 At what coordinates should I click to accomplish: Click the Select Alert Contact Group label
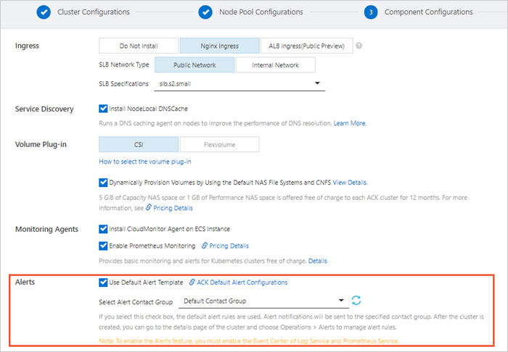136,302
